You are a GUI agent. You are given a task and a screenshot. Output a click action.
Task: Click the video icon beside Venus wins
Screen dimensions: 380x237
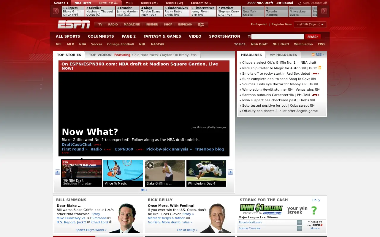317,89
